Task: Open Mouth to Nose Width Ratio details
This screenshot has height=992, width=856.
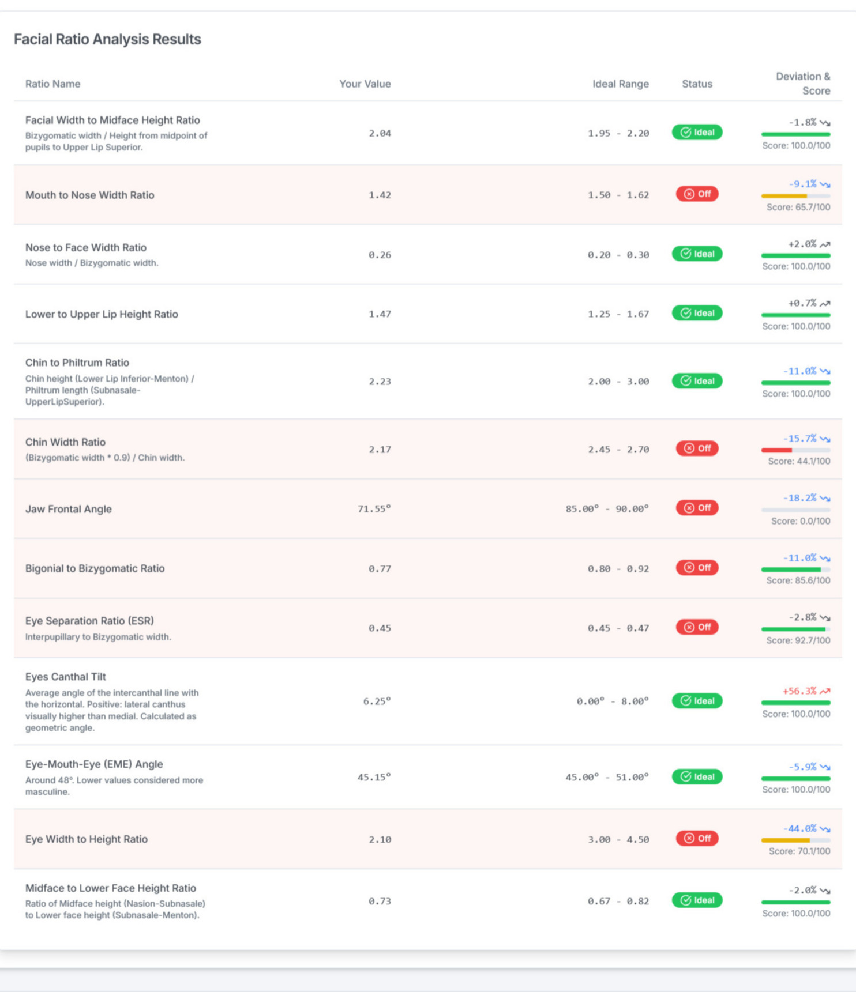Action: point(89,195)
